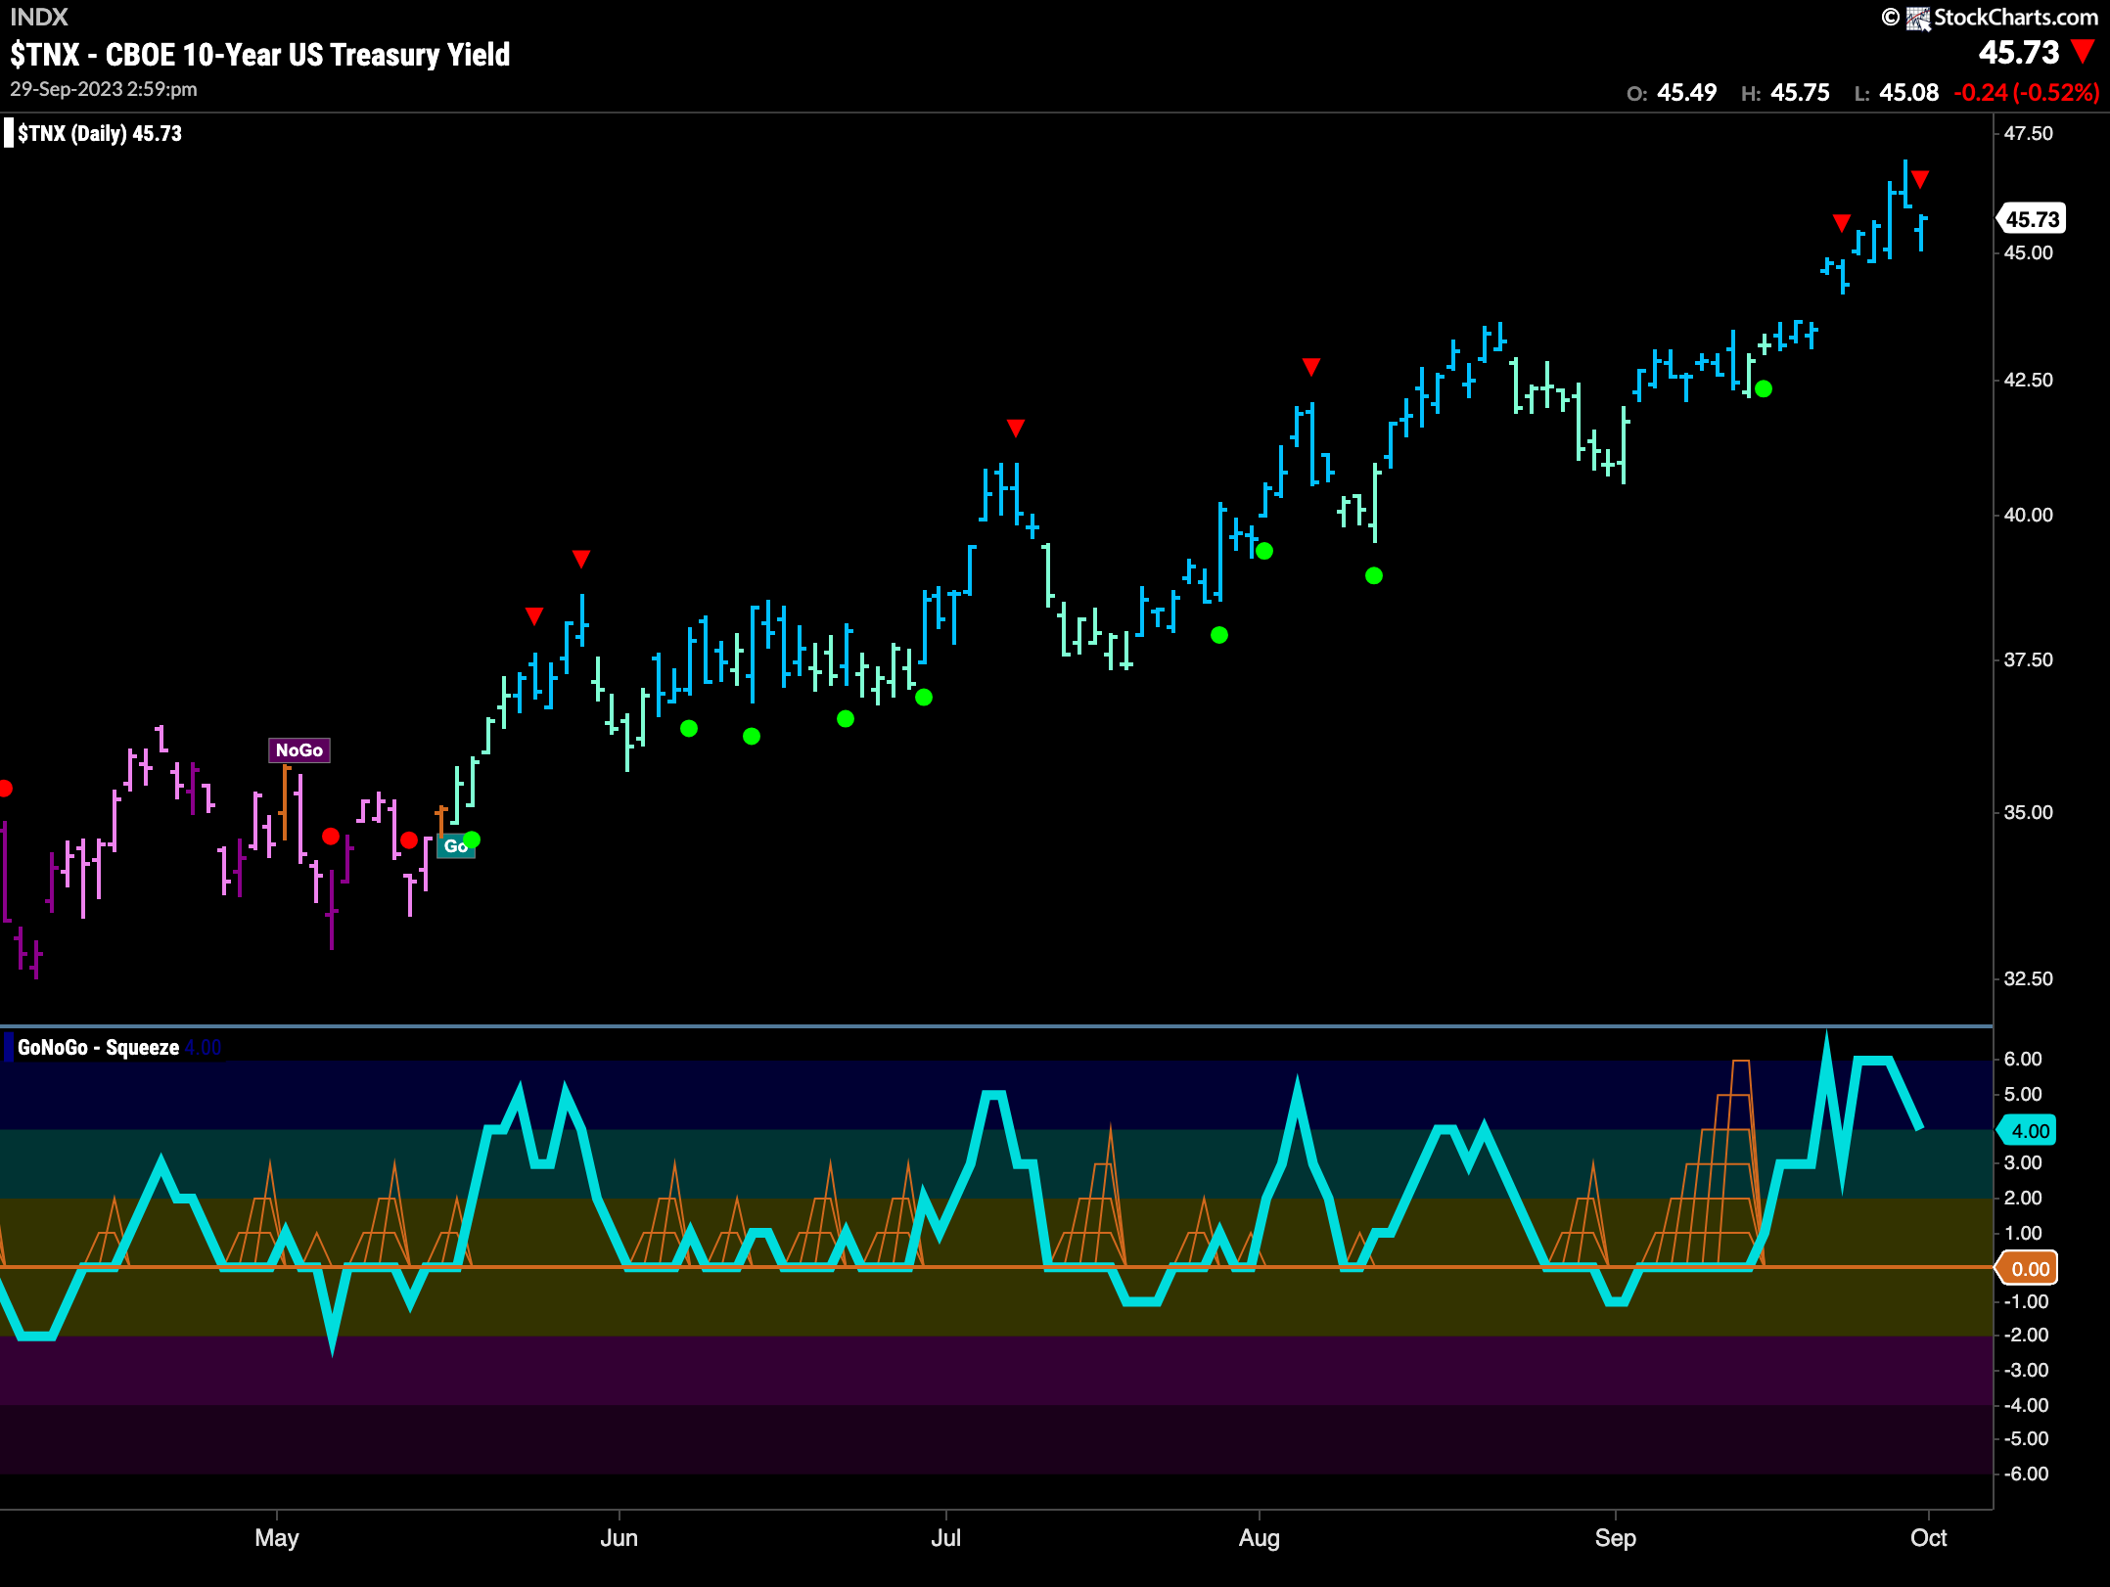Click the Jun label on the time axis
The image size is (2110, 1587).
(x=619, y=1537)
